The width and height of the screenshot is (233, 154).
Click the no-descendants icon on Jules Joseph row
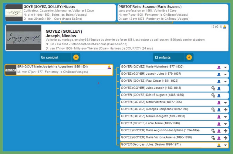[213, 89]
